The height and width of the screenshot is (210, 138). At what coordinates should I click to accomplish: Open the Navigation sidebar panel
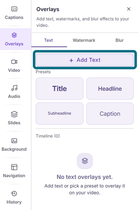(14, 171)
